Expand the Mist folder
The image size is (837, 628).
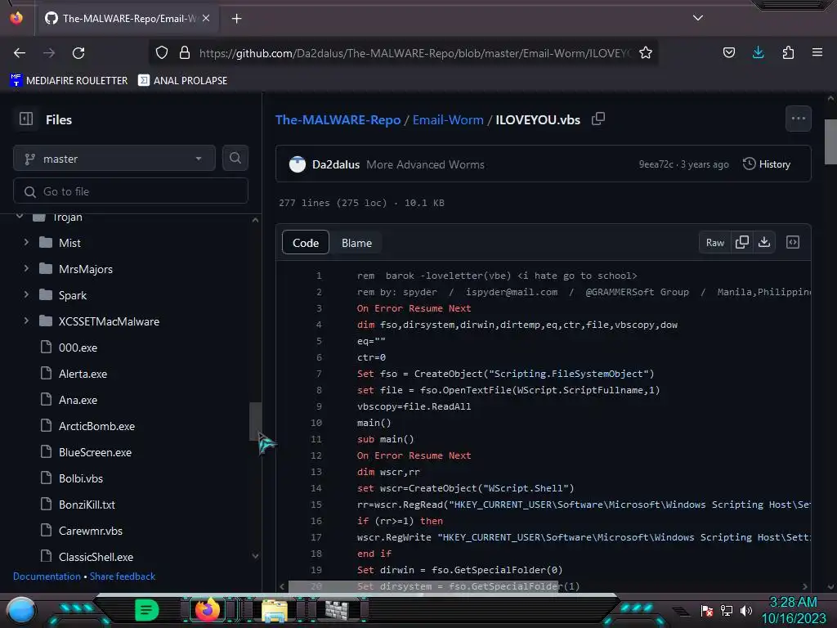25,242
